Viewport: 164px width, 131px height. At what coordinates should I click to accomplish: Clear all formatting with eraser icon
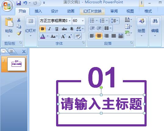[78, 36]
